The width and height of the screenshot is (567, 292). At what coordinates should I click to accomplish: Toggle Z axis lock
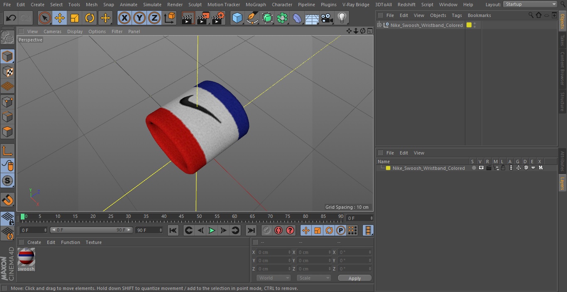pos(154,18)
